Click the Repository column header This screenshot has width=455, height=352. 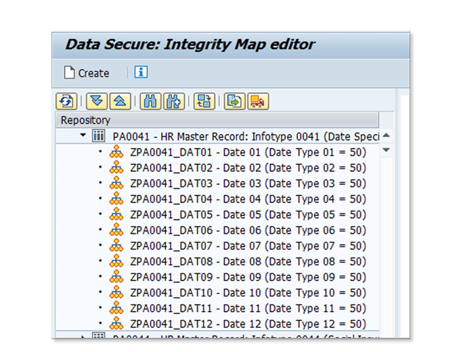coord(217,120)
